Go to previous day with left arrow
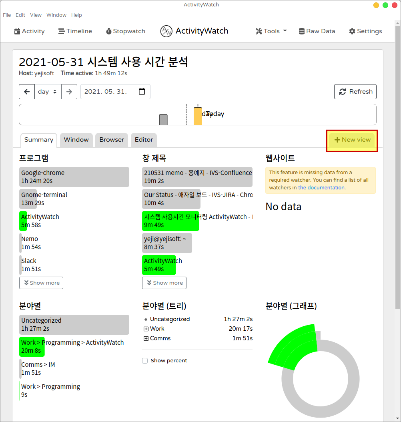 pyautogui.click(x=27, y=92)
